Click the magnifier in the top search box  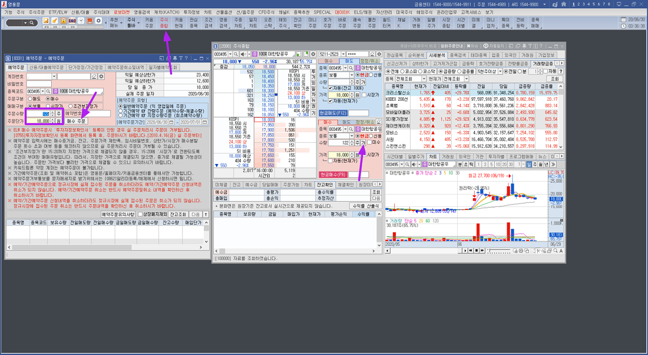click(x=31, y=23)
